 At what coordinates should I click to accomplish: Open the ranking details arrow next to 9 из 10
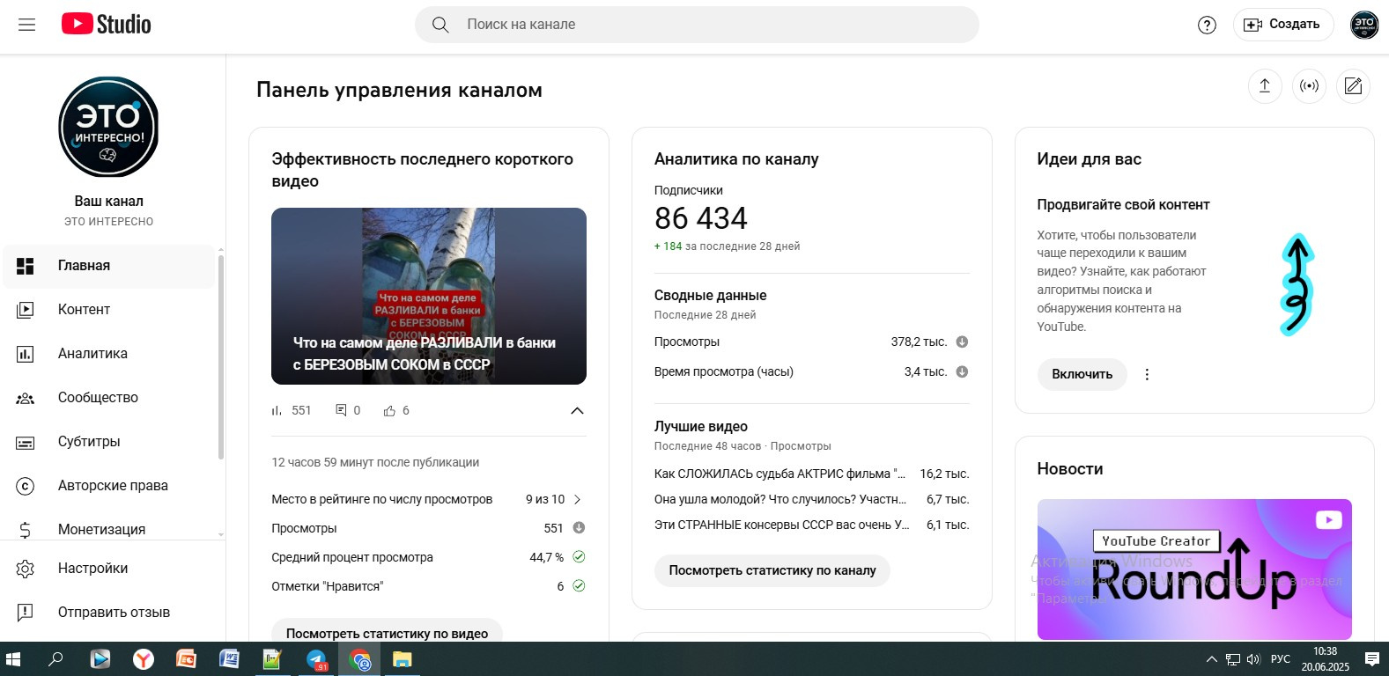(x=577, y=499)
